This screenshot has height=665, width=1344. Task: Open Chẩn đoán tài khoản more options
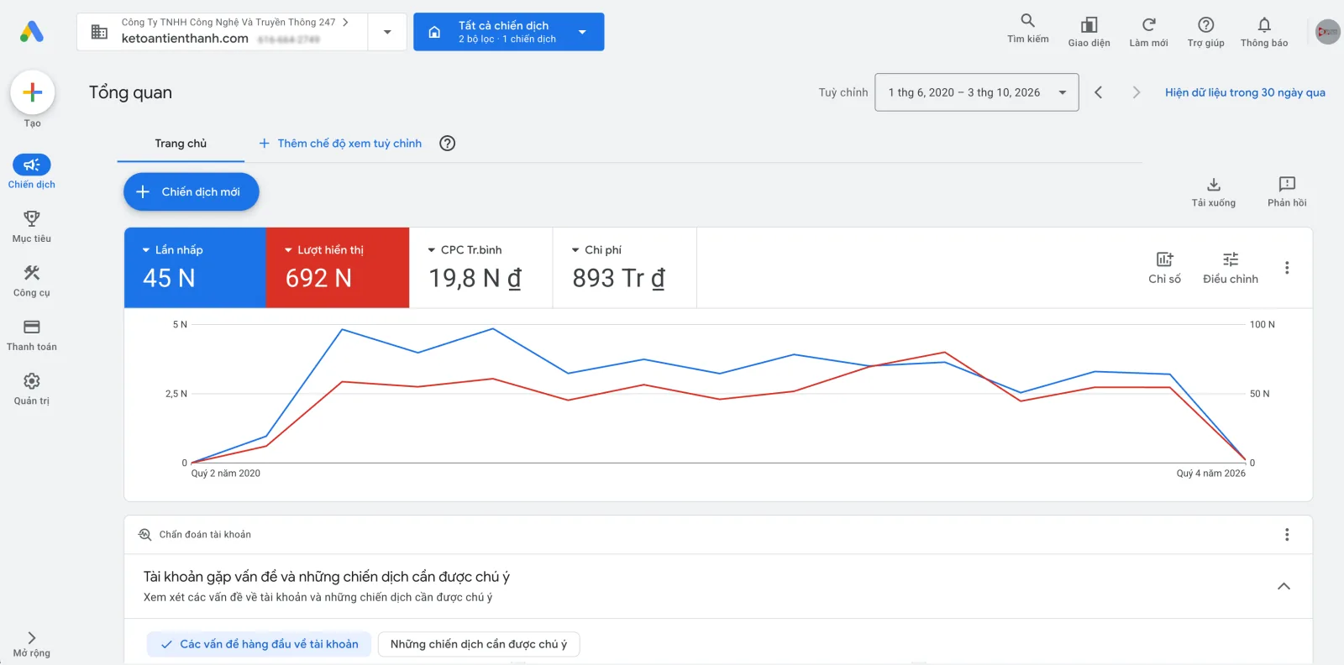pyautogui.click(x=1287, y=535)
